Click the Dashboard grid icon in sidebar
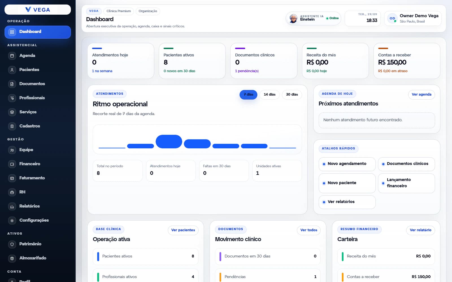 pos(12,32)
